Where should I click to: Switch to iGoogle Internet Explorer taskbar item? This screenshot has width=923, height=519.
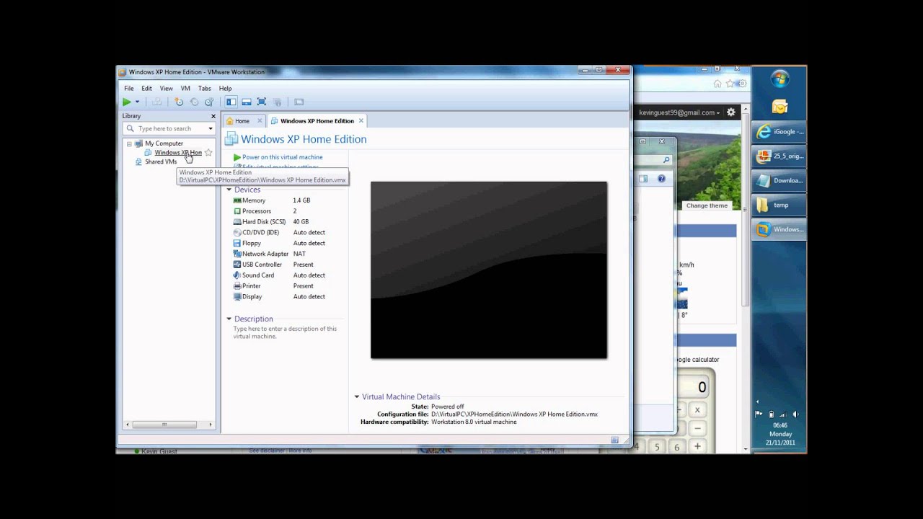pyautogui.click(x=780, y=132)
